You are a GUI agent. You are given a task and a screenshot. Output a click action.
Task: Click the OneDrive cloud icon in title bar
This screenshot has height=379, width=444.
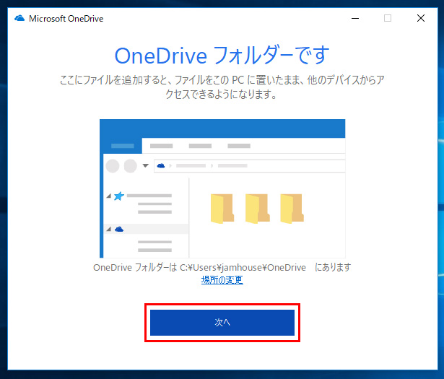(19, 18)
